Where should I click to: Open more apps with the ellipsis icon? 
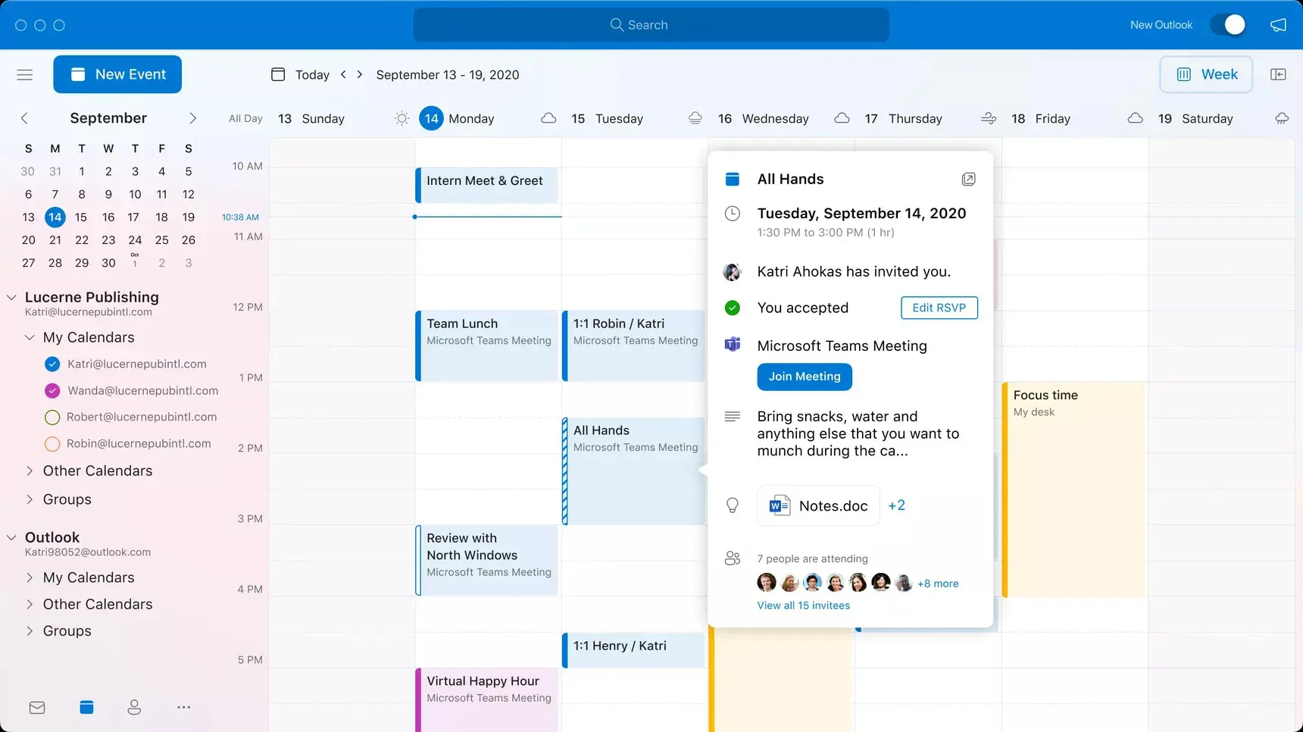tap(183, 706)
